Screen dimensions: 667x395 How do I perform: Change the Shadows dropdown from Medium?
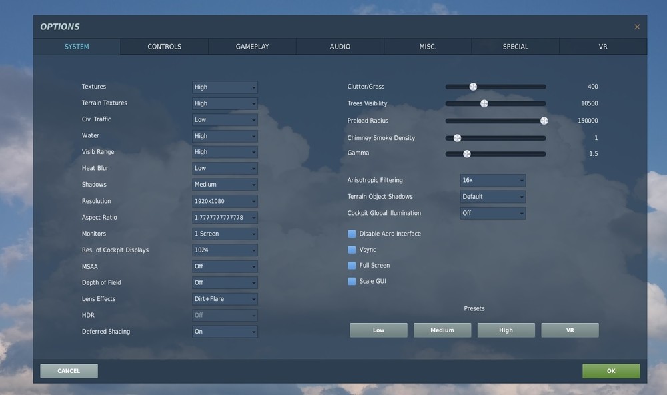[225, 185]
